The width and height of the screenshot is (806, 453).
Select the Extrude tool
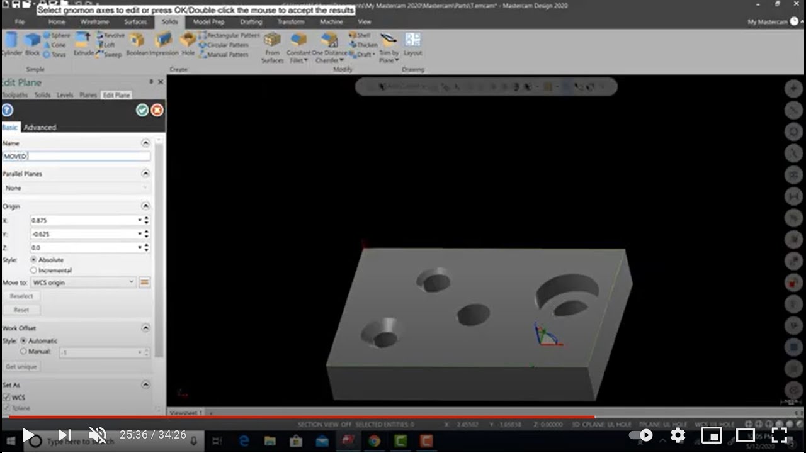(x=83, y=44)
